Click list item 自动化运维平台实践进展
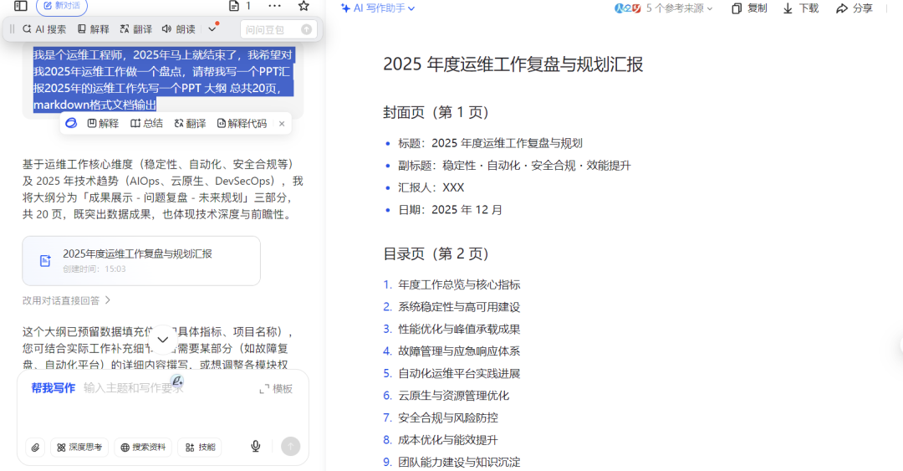903x471 pixels. pyautogui.click(x=459, y=374)
